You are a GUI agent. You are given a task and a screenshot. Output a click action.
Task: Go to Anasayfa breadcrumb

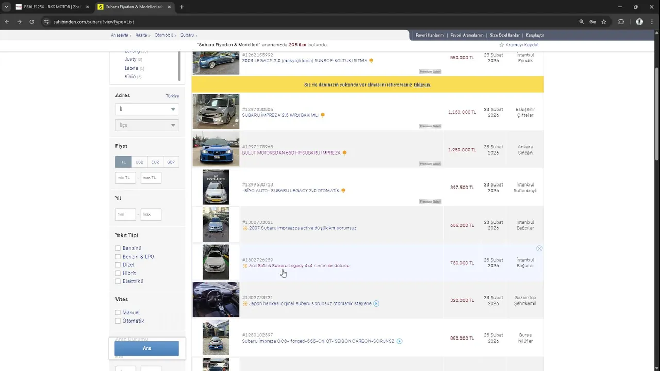coord(120,35)
